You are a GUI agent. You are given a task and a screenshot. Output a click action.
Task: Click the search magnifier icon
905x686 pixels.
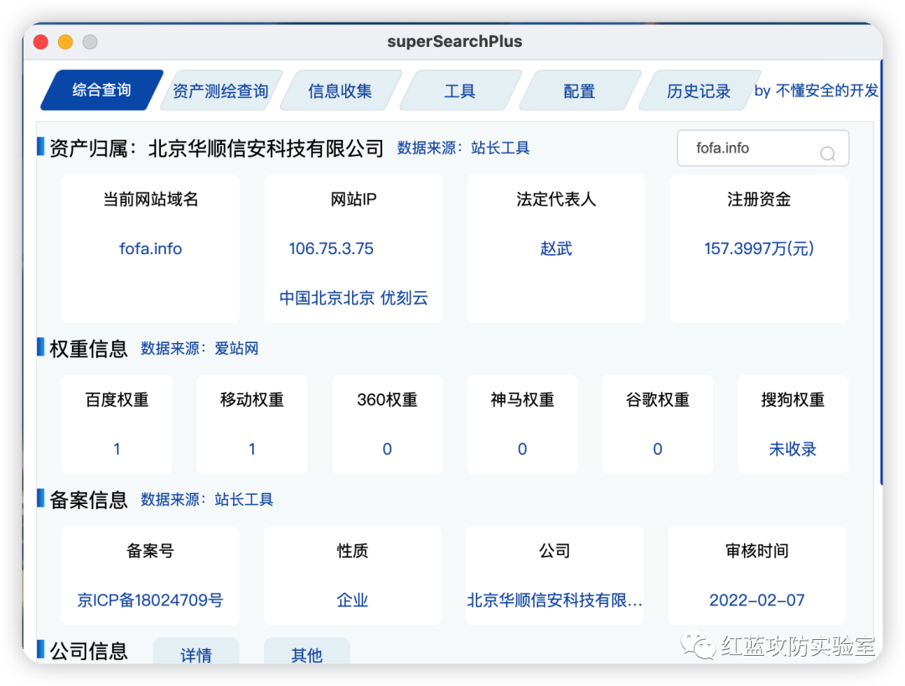point(827,153)
